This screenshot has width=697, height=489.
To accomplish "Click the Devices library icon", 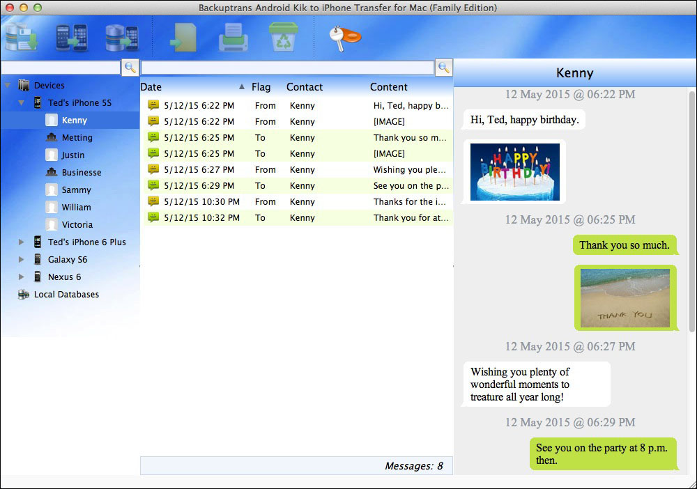I will (24, 85).
